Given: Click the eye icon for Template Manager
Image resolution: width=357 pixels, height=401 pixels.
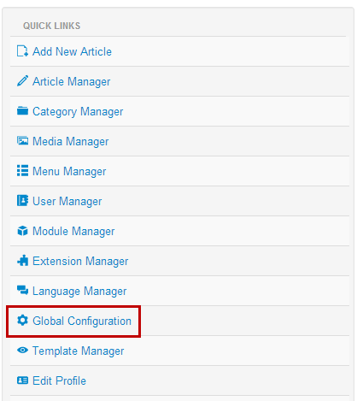Looking at the screenshot, I should click(22, 351).
